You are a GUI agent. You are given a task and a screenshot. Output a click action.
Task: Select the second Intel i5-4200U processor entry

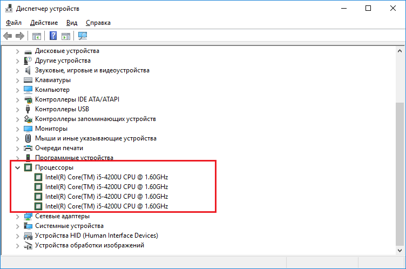point(107,187)
